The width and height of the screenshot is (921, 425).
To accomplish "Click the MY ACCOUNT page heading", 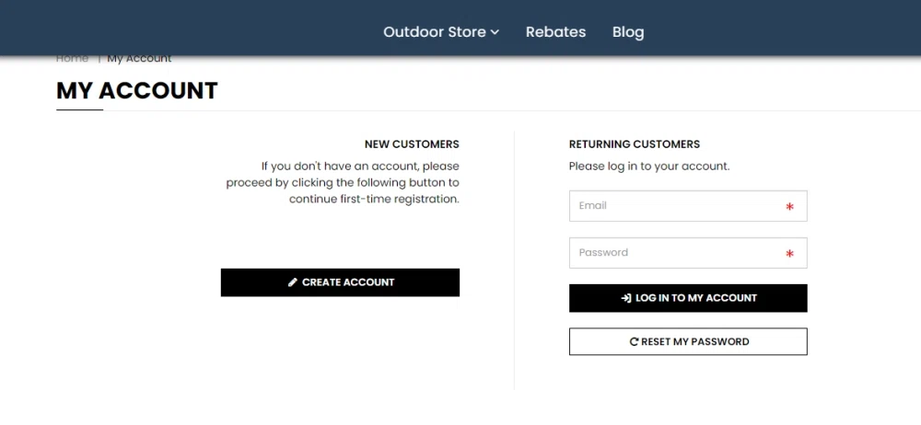I will point(137,91).
